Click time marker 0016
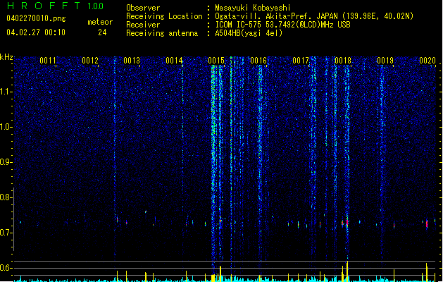Viewport: 443px width, 282px height. coord(258,60)
